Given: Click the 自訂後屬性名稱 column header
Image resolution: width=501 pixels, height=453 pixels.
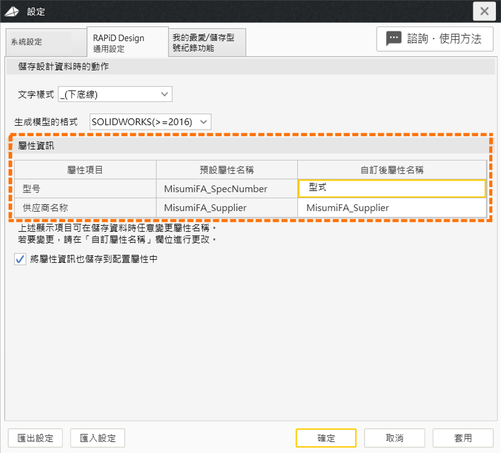Looking at the screenshot, I should point(391,170).
